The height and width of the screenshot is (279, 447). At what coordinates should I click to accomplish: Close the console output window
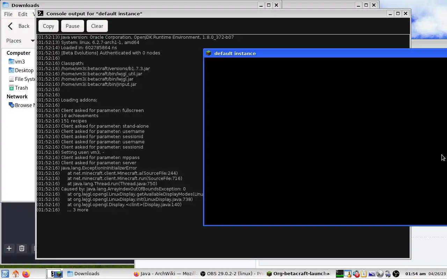click(x=405, y=13)
